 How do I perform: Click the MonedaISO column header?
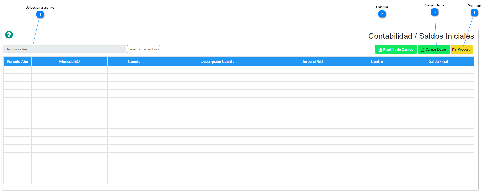point(69,62)
